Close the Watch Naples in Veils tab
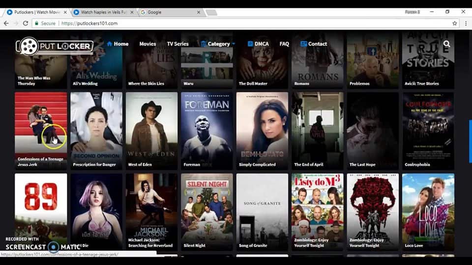The width and height of the screenshot is (472, 265). coord(132,12)
